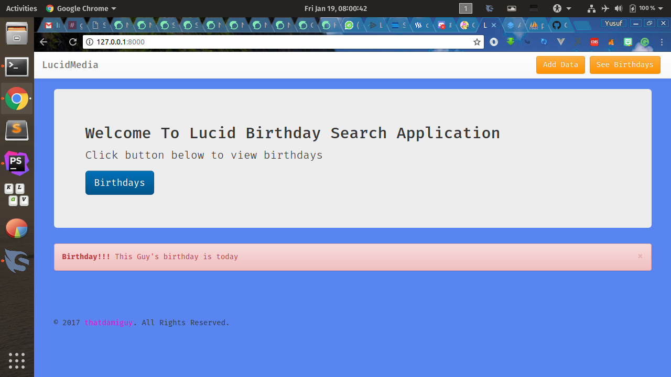Open the Grammarly extension icon

click(645, 42)
